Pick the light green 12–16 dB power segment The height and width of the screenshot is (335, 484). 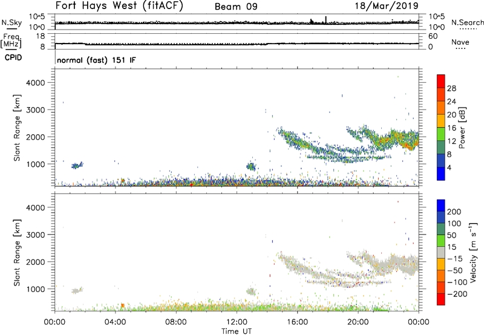(441, 134)
